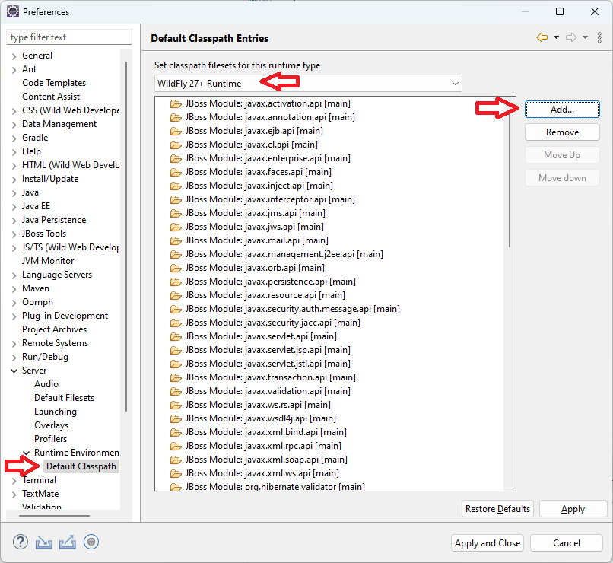Expand the Run/Debug preferences node

14,357
